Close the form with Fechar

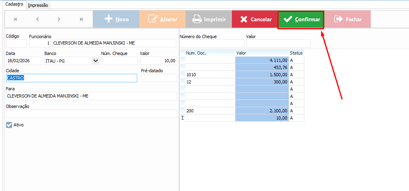coord(347,19)
